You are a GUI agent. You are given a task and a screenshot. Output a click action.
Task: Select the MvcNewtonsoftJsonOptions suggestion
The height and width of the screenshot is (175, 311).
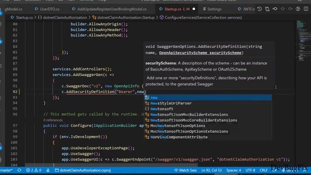click(x=208, y=125)
